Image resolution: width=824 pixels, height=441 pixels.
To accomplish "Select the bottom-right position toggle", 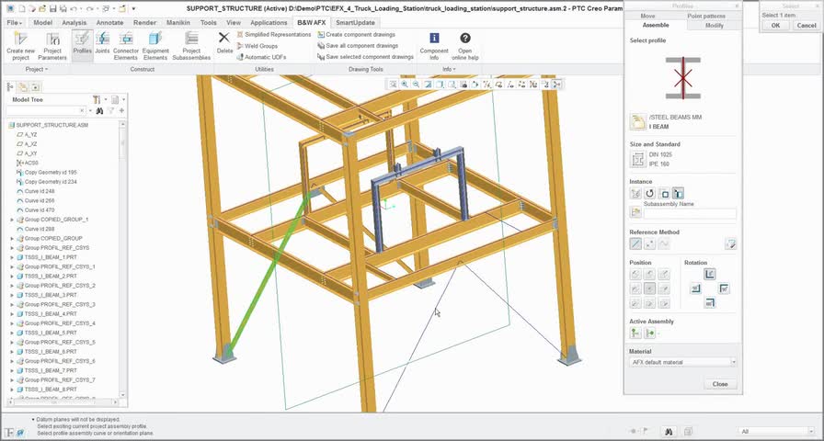I will (664, 303).
